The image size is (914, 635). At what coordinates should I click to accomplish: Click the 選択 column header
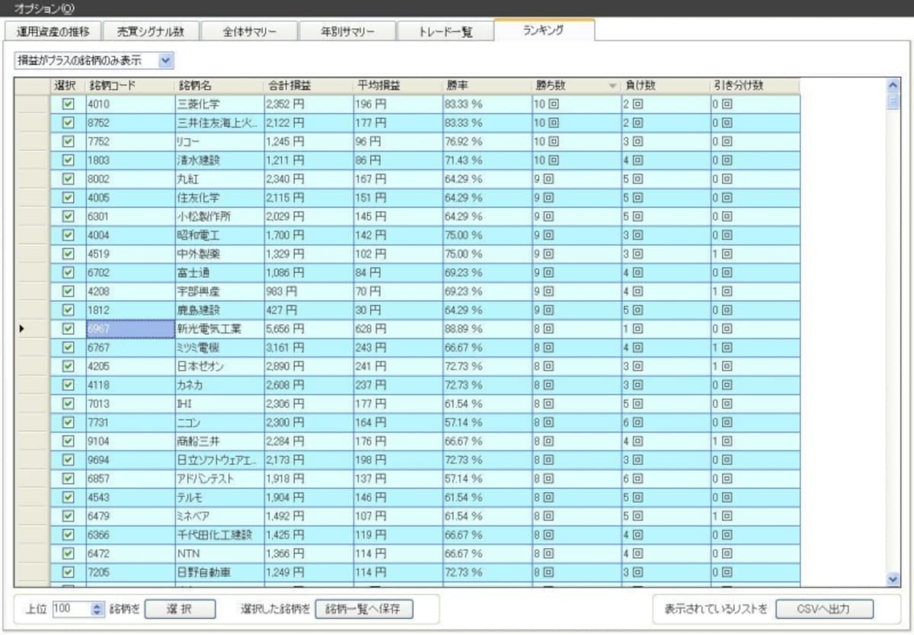point(68,85)
